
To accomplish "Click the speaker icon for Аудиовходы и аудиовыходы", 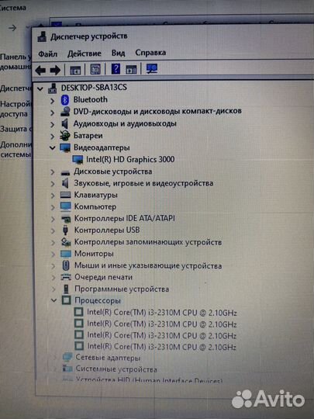I will pyautogui.click(x=65, y=124).
